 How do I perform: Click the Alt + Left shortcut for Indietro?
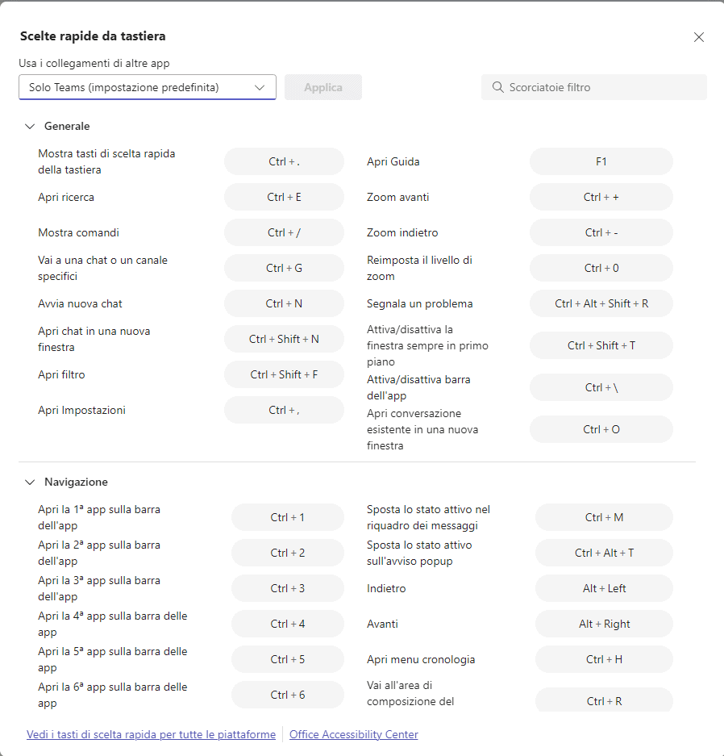click(604, 589)
